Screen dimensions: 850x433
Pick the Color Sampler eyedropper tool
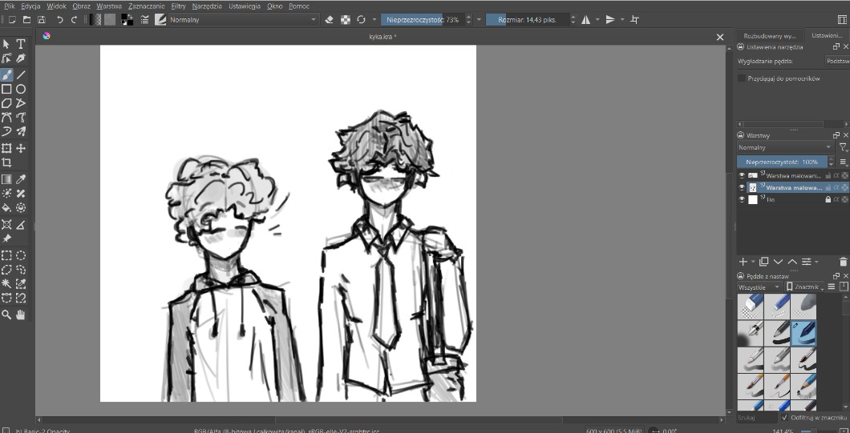(21, 179)
